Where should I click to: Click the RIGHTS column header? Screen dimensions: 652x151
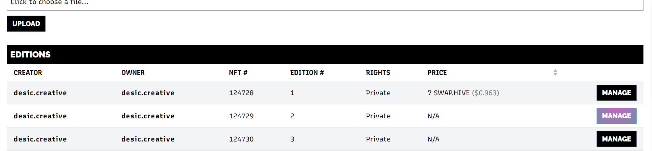pos(378,72)
